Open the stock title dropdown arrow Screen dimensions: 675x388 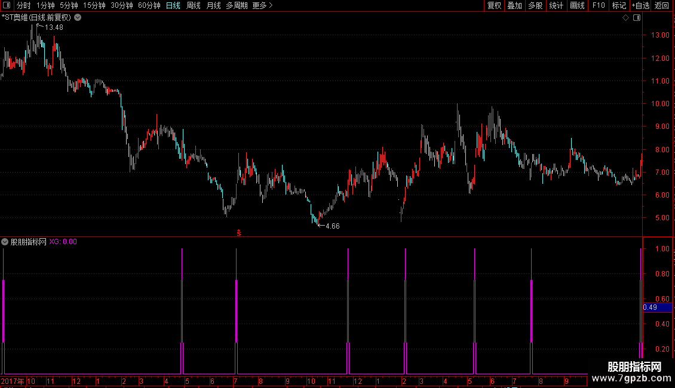coord(78,18)
